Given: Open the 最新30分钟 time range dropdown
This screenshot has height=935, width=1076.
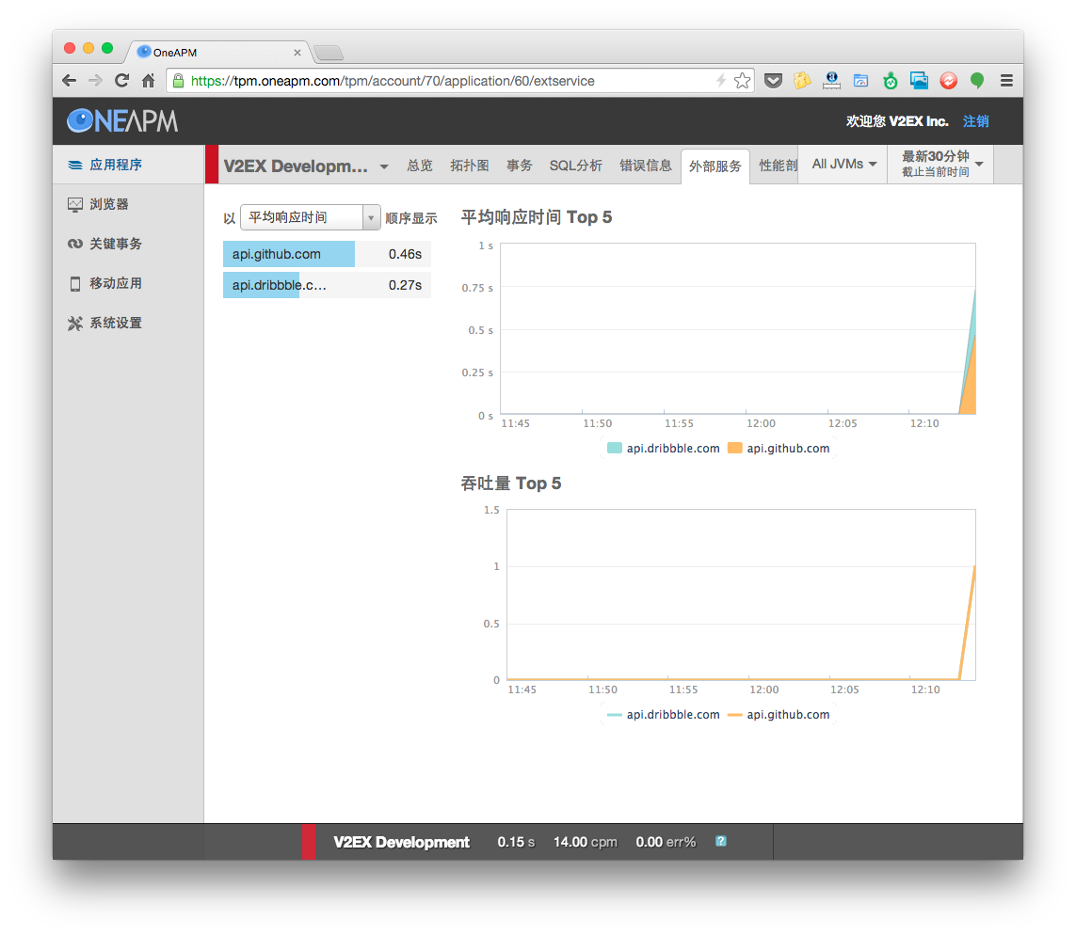Looking at the screenshot, I should 941,165.
